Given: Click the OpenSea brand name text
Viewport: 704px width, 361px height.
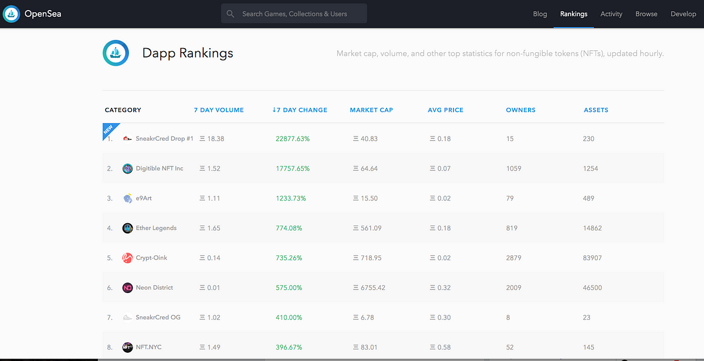Looking at the screenshot, I should click(43, 13).
